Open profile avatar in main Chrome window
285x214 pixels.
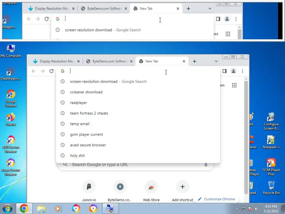[234, 71]
